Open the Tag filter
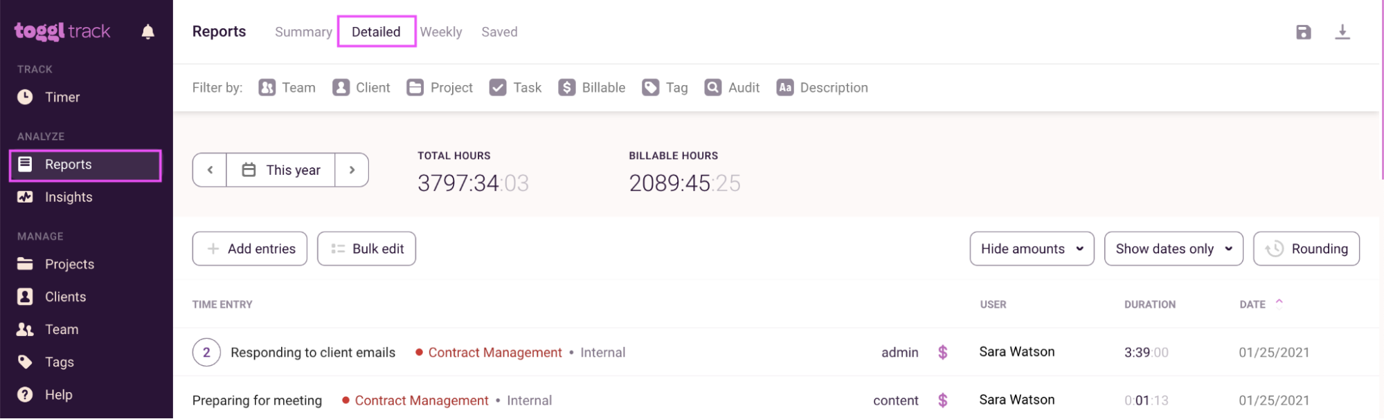This screenshot has height=419, width=1384. pos(664,87)
